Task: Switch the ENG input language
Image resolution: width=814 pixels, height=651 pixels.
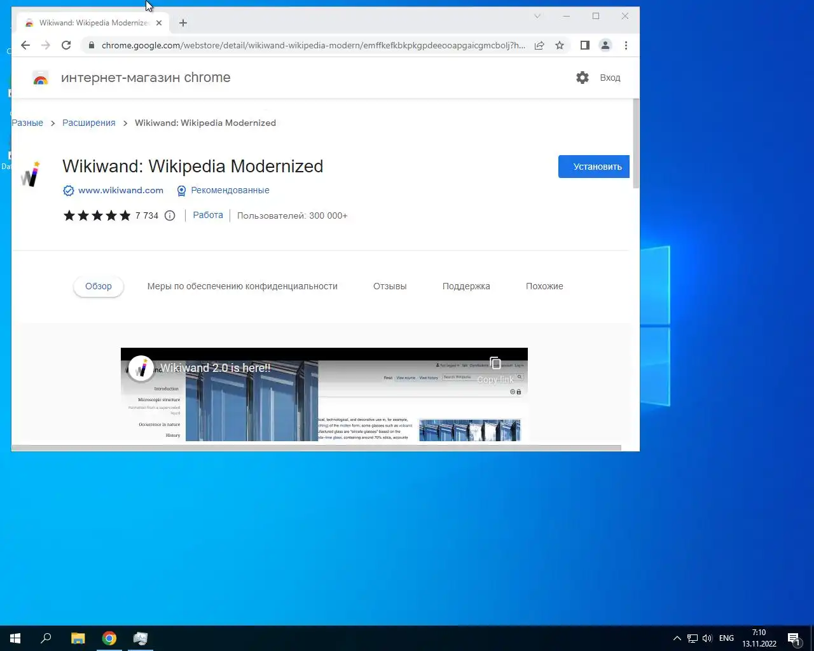Action: [x=726, y=638]
